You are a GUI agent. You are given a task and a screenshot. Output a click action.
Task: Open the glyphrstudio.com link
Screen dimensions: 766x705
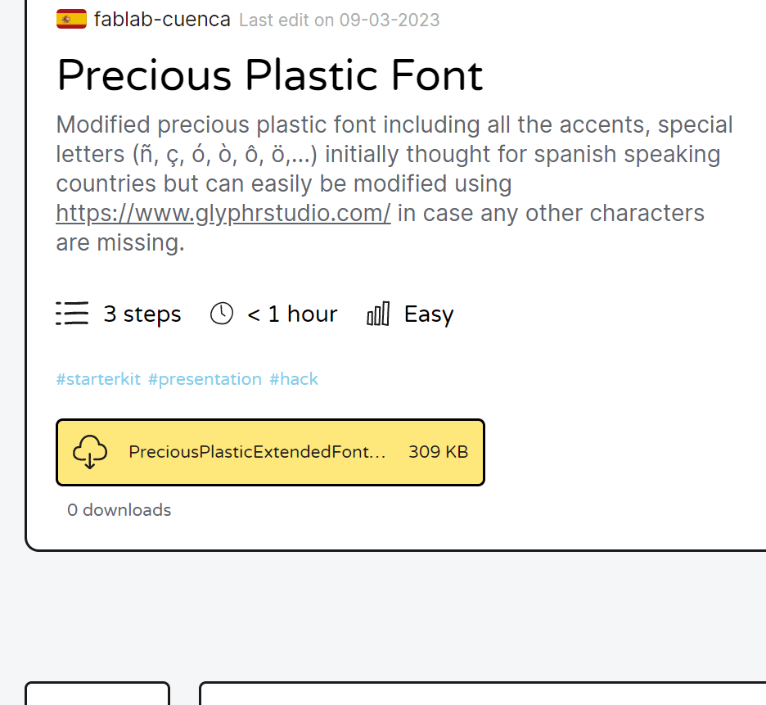pyautogui.click(x=223, y=213)
